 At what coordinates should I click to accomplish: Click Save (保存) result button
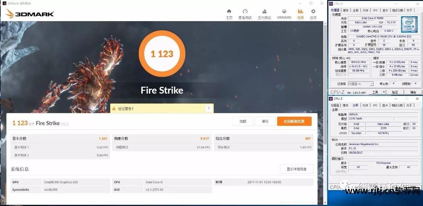coord(265,121)
